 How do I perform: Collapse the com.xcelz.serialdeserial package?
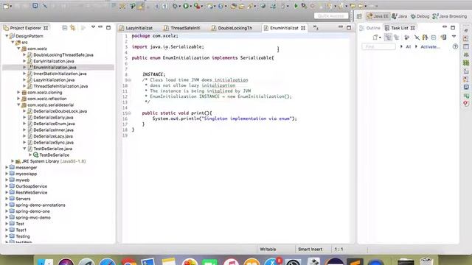(x=18, y=105)
